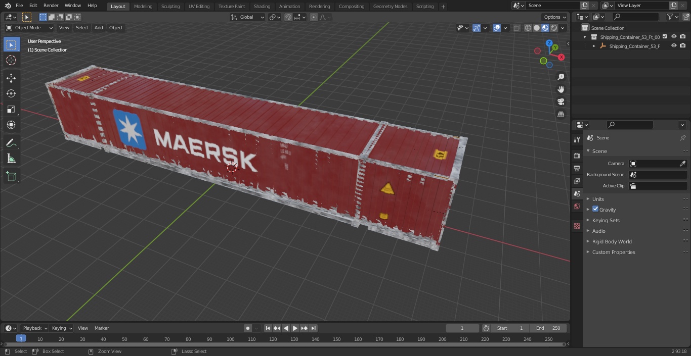Click the new-scene icon beside the Scene name
Viewport: 691px width, 356px height.
coord(584,6)
